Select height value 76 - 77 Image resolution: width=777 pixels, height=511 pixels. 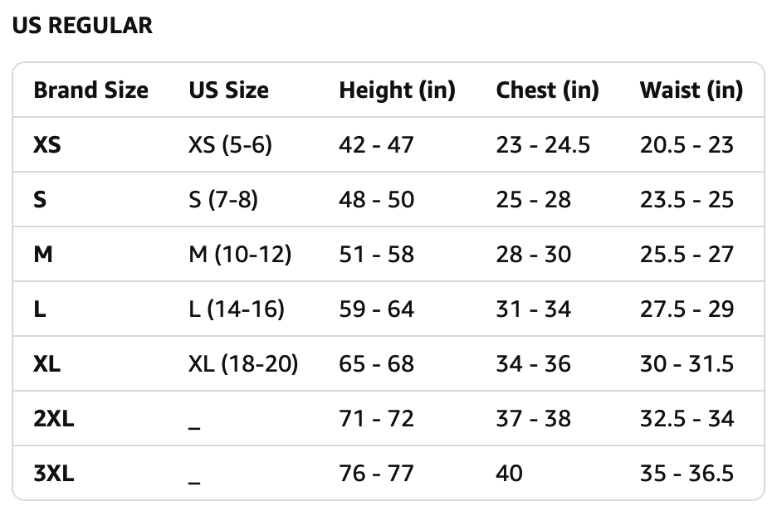(377, 474)
